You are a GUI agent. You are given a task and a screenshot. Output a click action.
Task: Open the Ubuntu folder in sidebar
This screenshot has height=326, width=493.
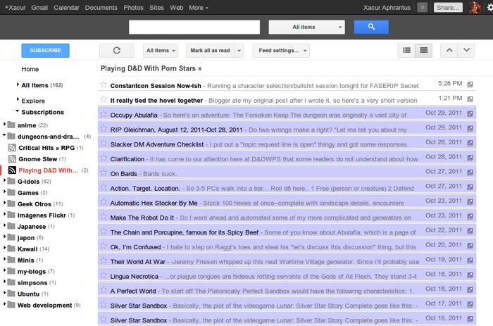click(x=28, y=294)
